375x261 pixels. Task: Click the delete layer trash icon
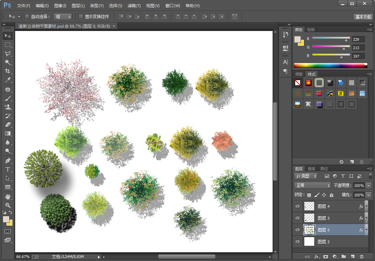tap(362, 257)
